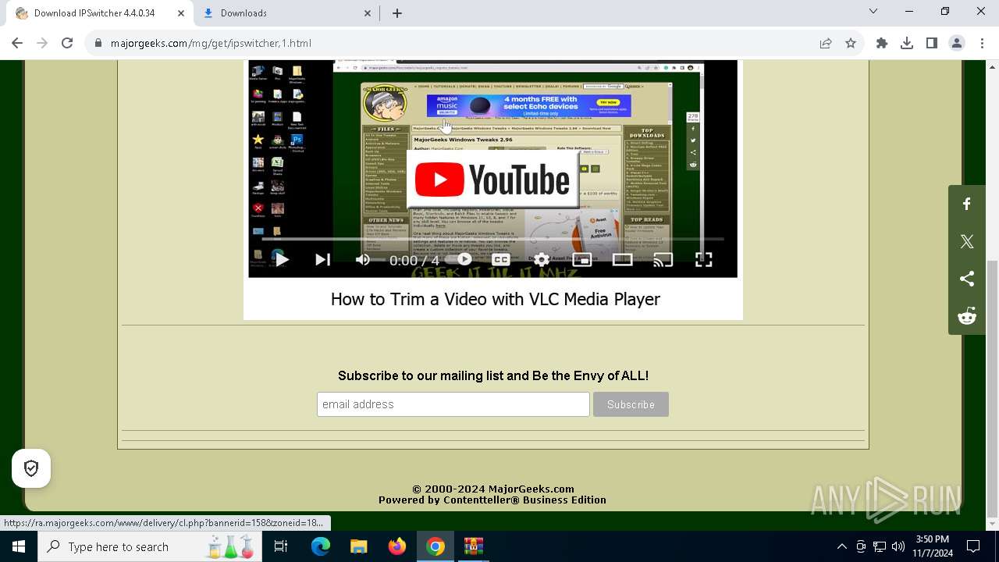Open the Windows Start menu

tap(19, 546)
